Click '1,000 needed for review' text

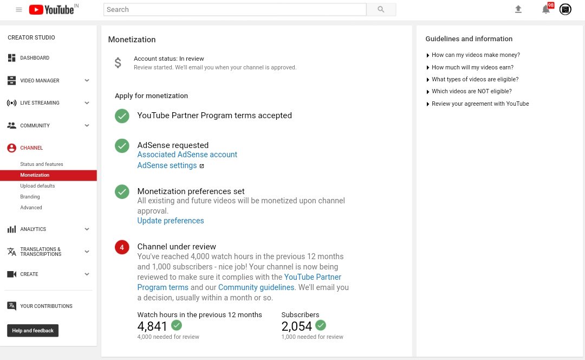[313, 337]
